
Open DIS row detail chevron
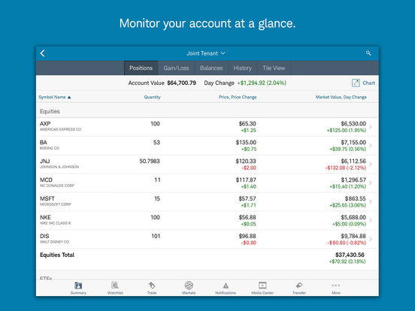pyautogui.click(x=371, y=239)
